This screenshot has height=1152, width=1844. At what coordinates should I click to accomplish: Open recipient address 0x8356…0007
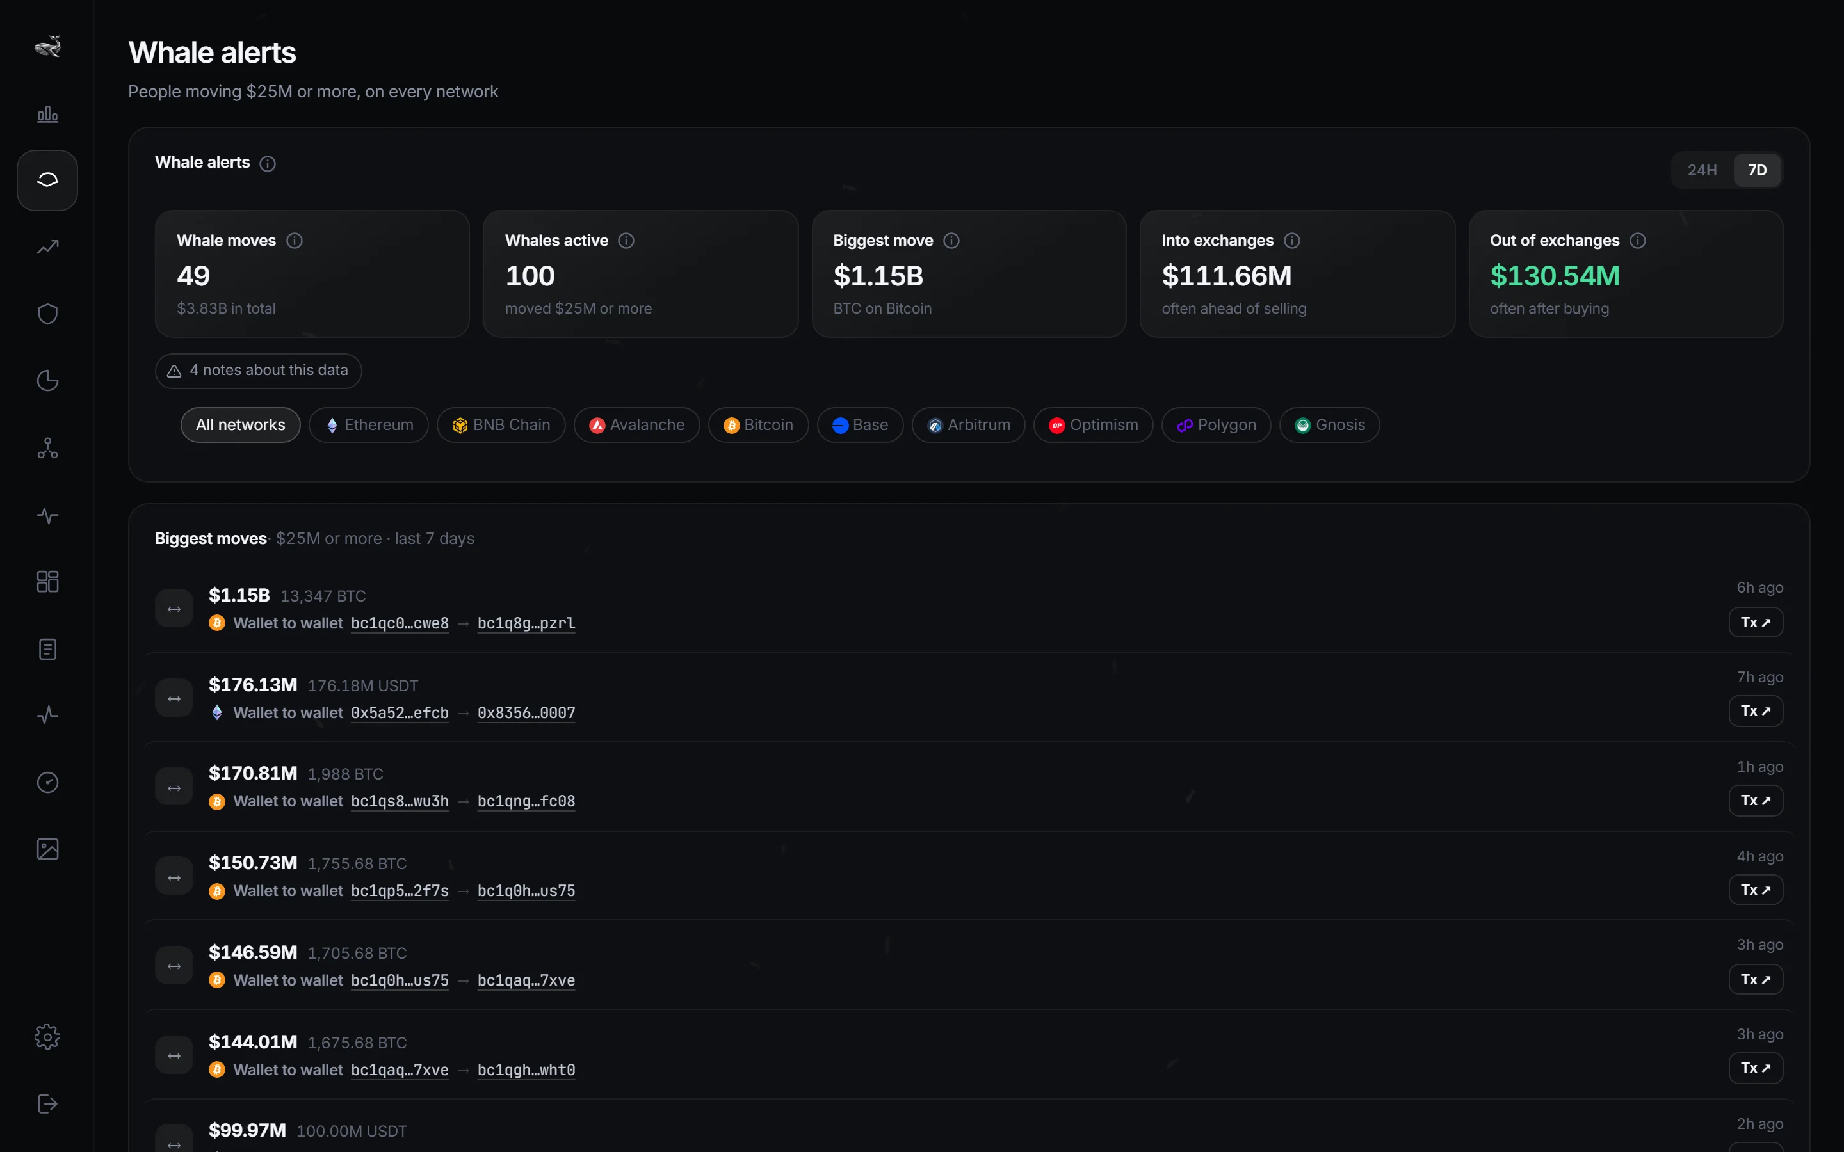(x=526, y=713)
